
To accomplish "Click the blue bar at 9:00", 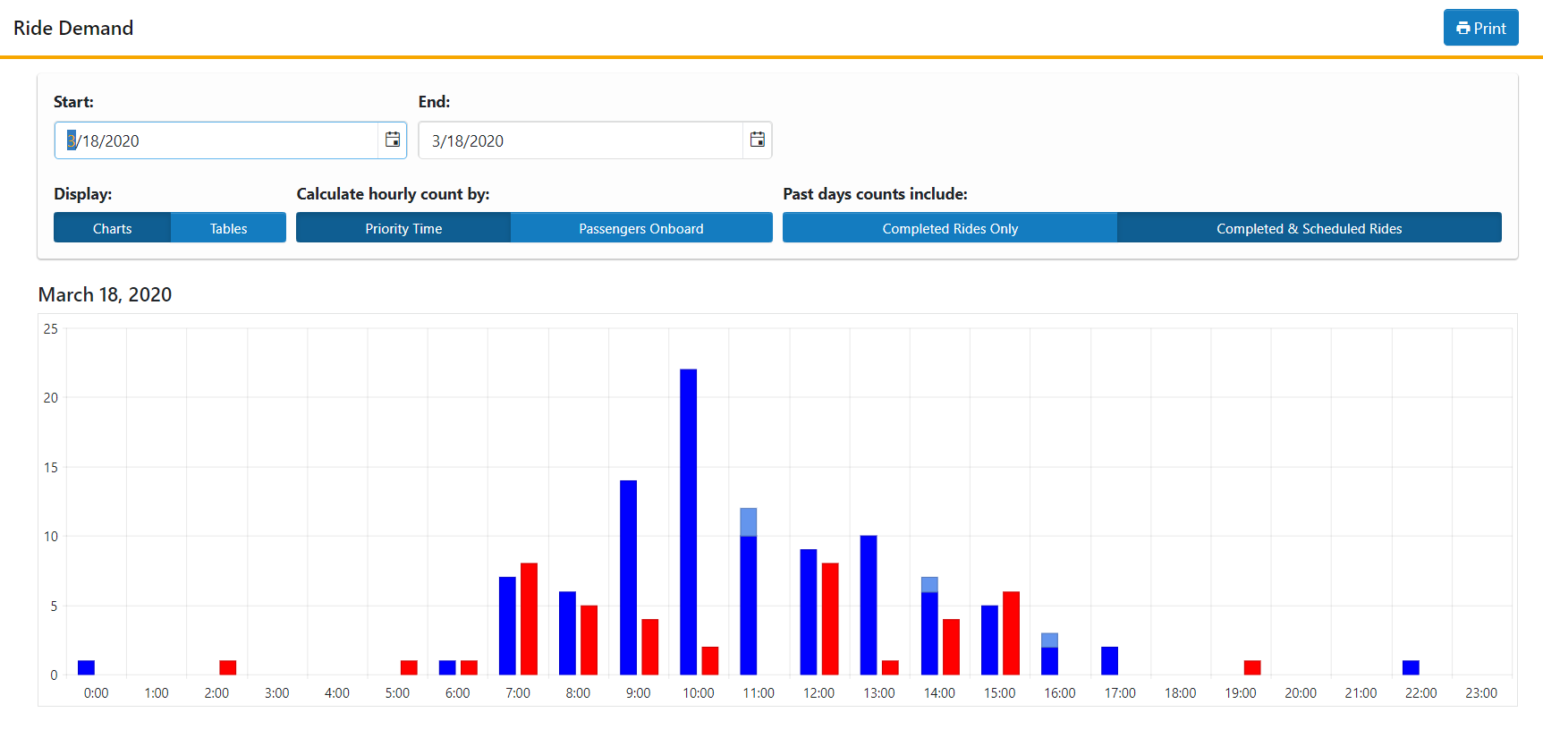I will 628,577.
